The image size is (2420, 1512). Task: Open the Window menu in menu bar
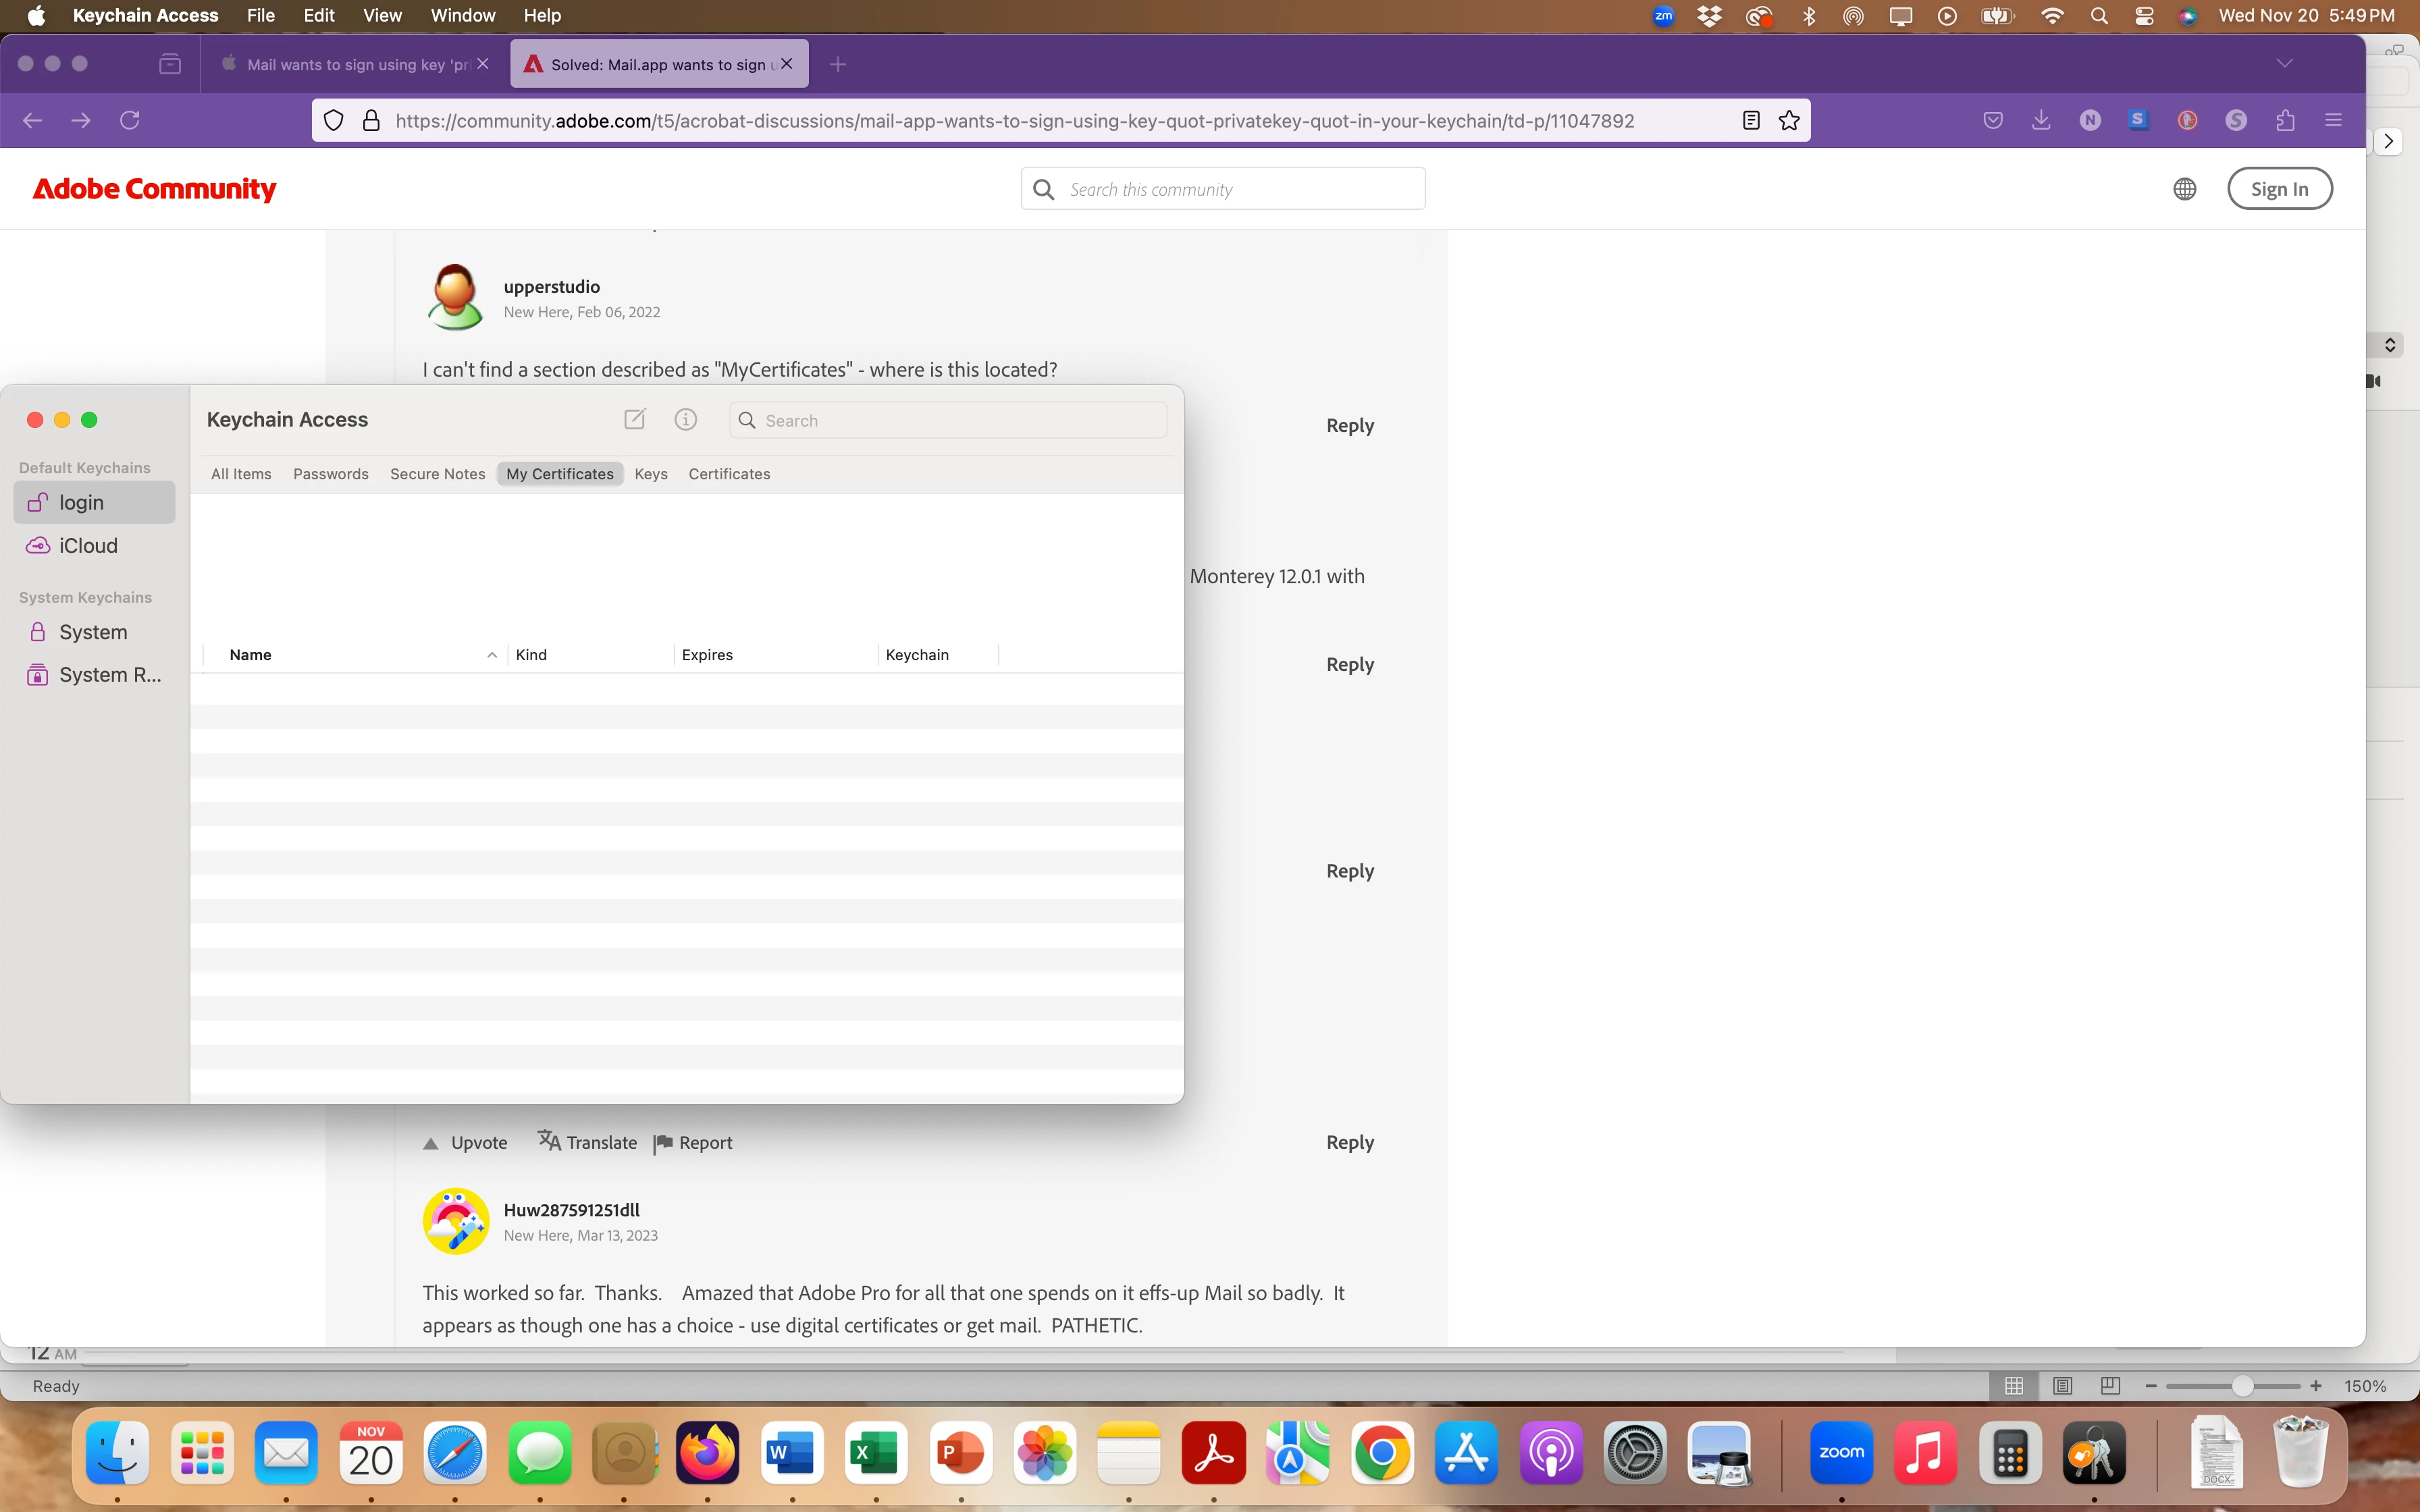point(462,16)
